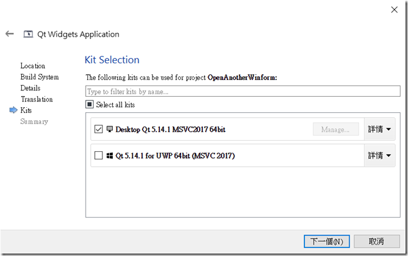Screen dimensions: 408x256
Task: Click the Qt 5.14.1 for UWP 64bit label
Action: (175, 156)
